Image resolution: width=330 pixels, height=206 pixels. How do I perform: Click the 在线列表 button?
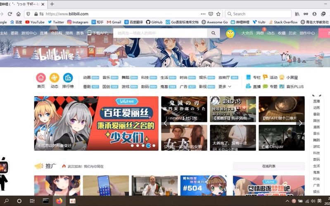pyautogui.click(x=269, y=166)
